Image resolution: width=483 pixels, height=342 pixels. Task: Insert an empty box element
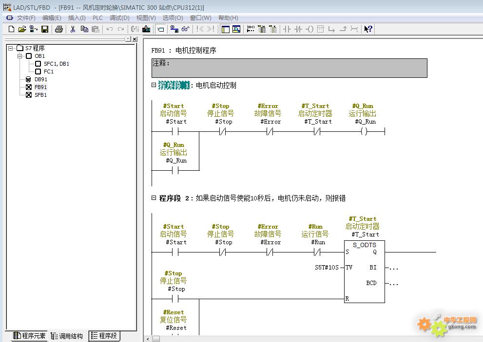tap(321, 29)
